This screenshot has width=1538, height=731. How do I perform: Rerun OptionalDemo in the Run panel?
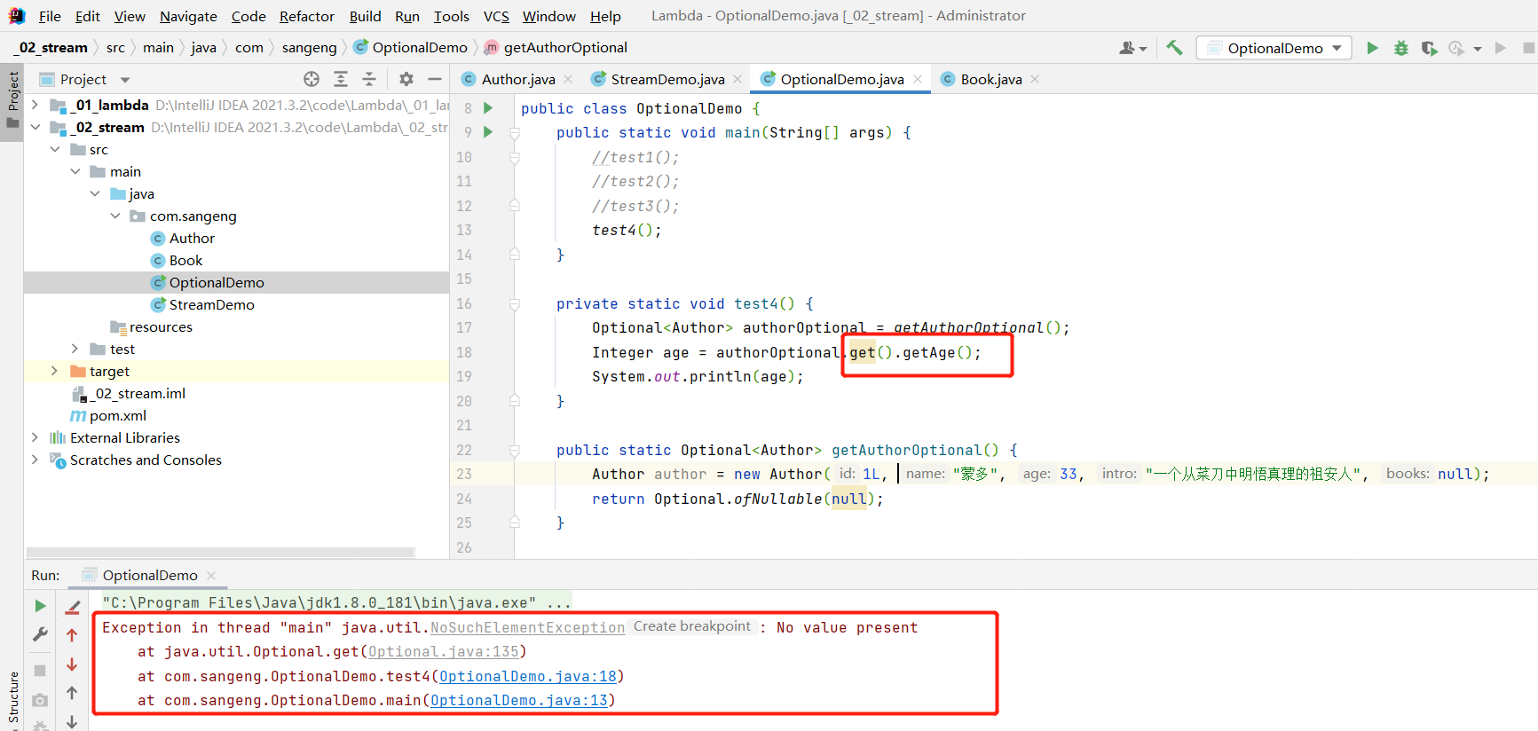click(40, 606)
